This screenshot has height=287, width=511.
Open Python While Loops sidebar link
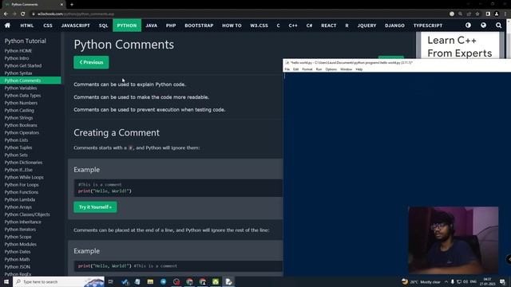24,177
